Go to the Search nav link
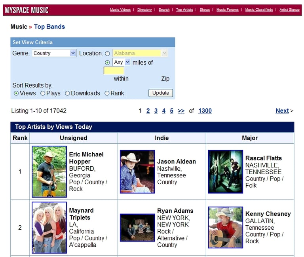The width and height of the screenshot is (304, 257). point(164,10)
